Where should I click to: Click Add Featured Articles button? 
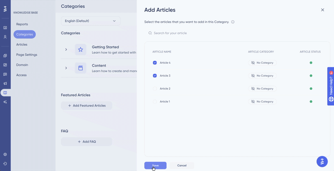pos(87,106)
